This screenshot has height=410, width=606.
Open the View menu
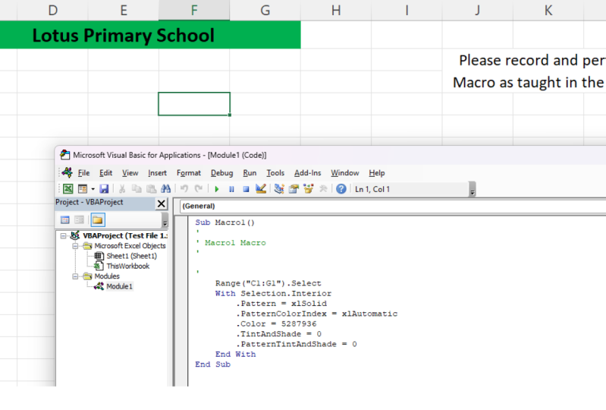130,173
